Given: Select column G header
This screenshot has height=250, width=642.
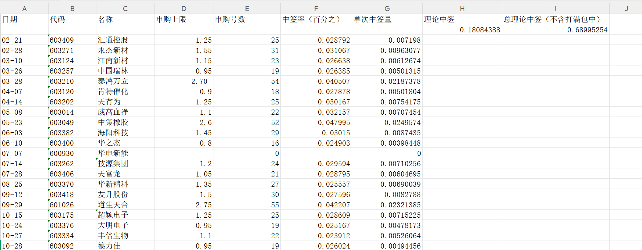Looking at the screenshot, I should tap(387, 8).
